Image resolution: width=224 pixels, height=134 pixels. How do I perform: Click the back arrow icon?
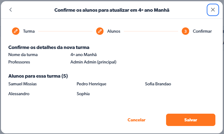click(x=11, y=10)
